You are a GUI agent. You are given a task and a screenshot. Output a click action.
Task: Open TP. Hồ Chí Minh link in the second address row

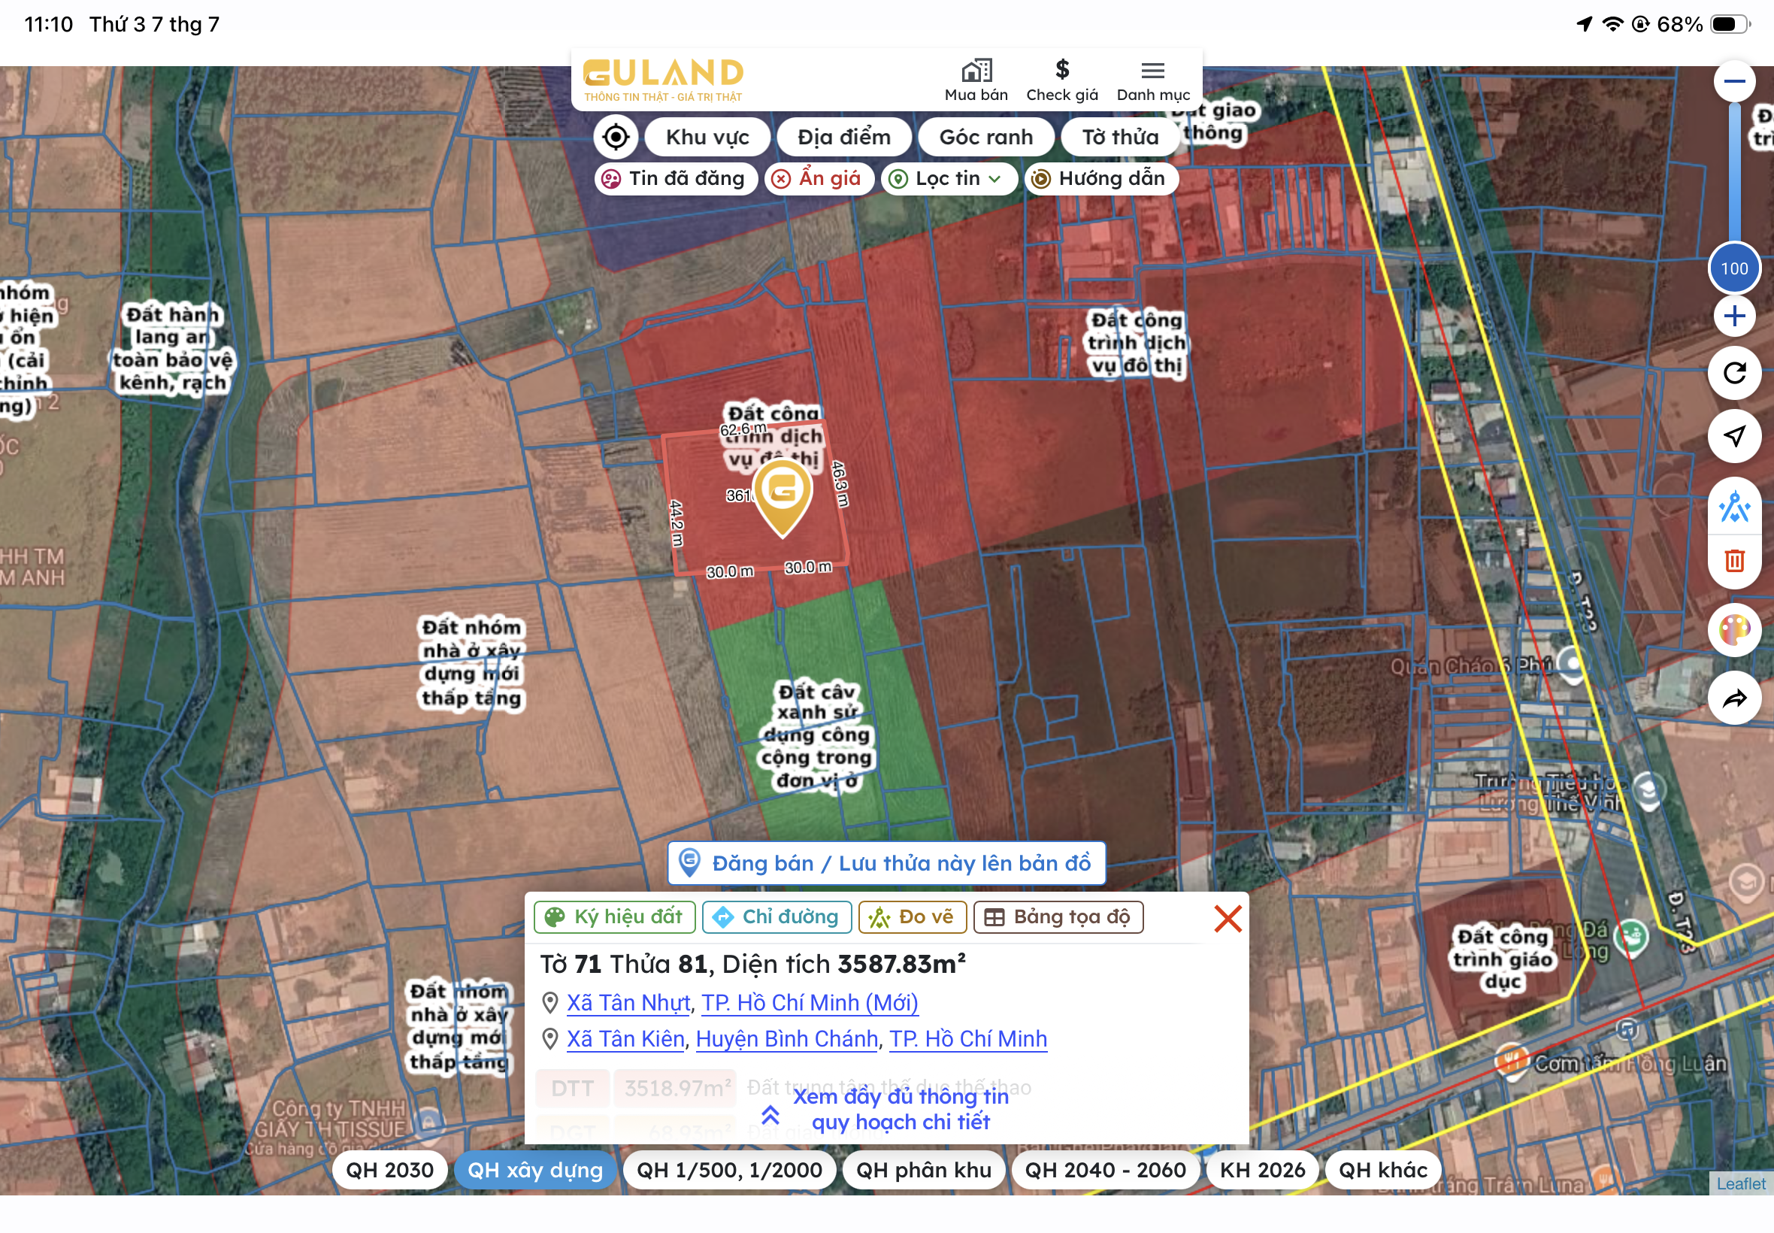(x=967, y=1038)
